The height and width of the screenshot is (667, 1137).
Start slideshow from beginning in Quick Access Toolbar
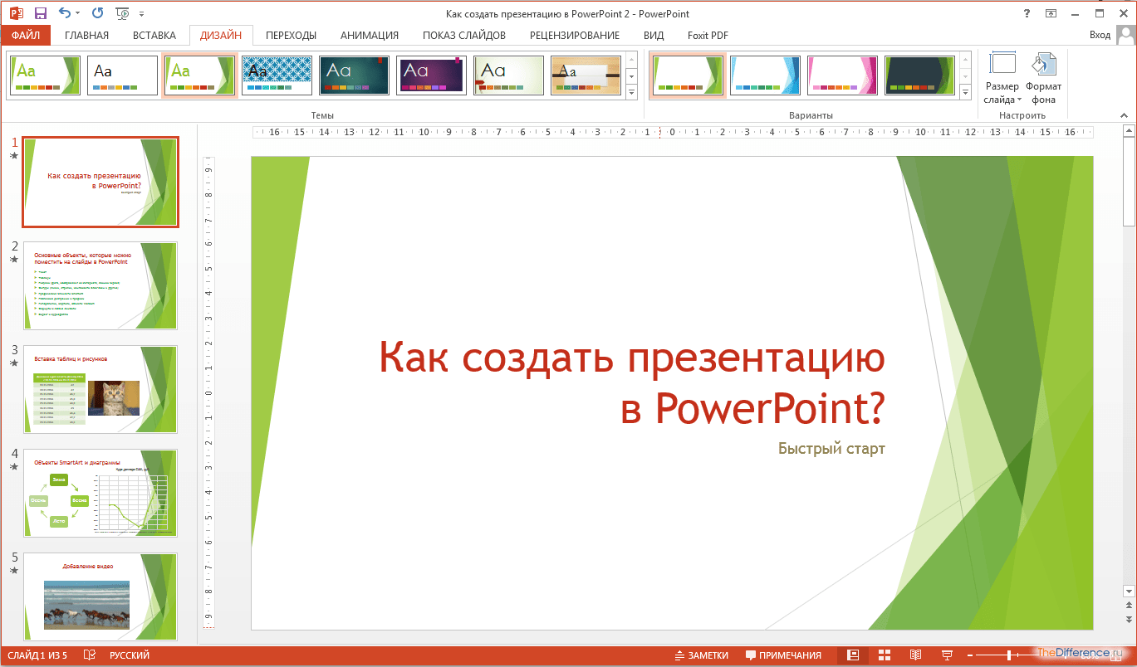tap(121, 12)
